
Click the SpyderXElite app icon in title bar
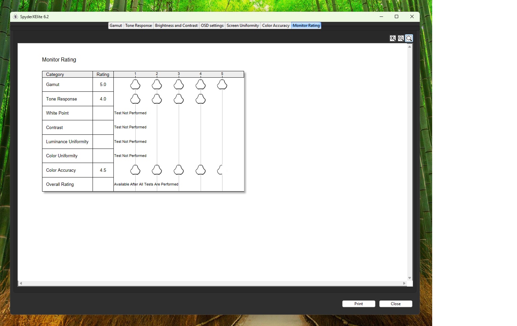[15, 17]
